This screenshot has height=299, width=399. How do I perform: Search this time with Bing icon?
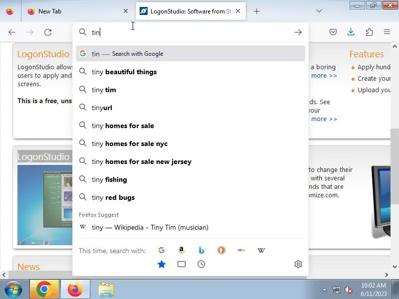coord(201,250)
